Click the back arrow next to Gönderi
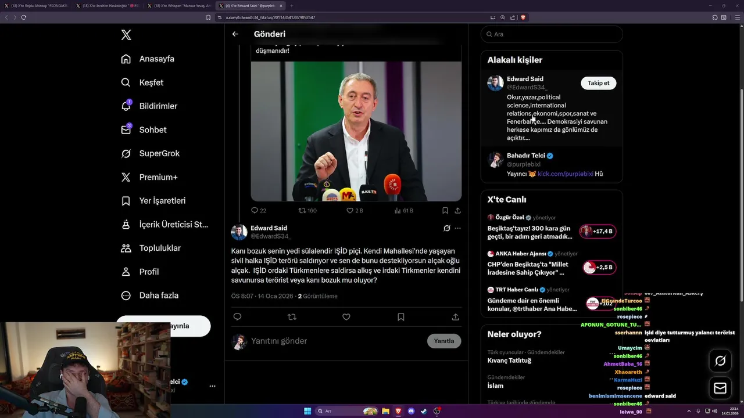Image resolution: width=744 pixels, height=418 pixels. pos(235,34)
